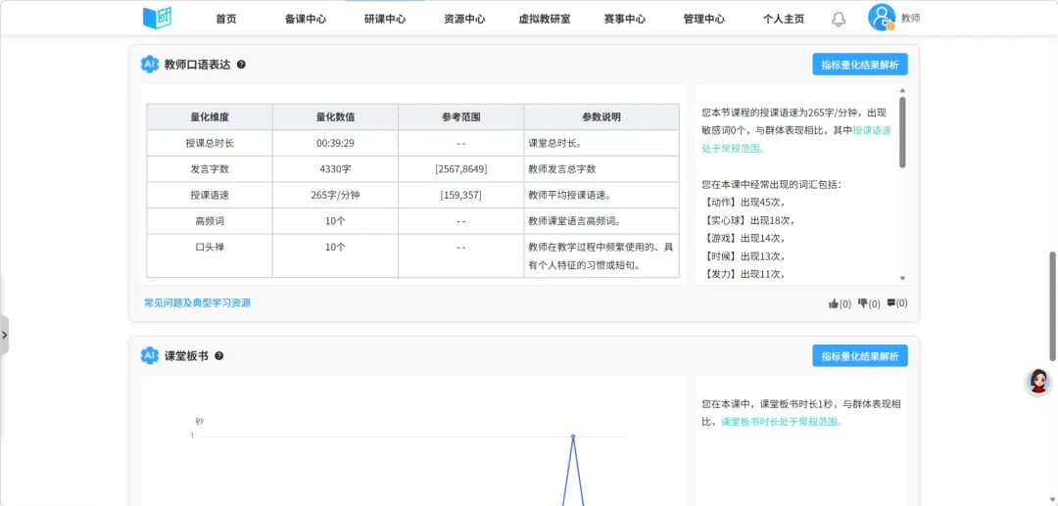Click the 量化维度 column header
This screenshot has width=1058, height=506.
click(x=210, y=116)
